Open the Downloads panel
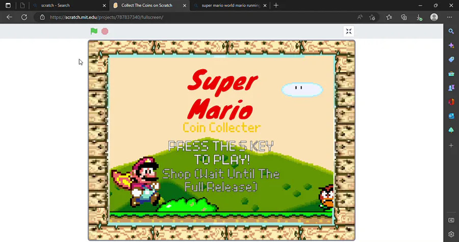The width and height of the screenshot is (459, 242). pos(419,17)
